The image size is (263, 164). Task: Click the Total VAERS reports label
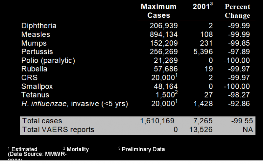coord(58,130)
